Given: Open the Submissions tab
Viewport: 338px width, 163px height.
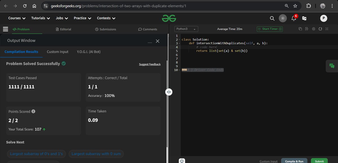Looking at the screenshot, I should (x=106, y=29).
